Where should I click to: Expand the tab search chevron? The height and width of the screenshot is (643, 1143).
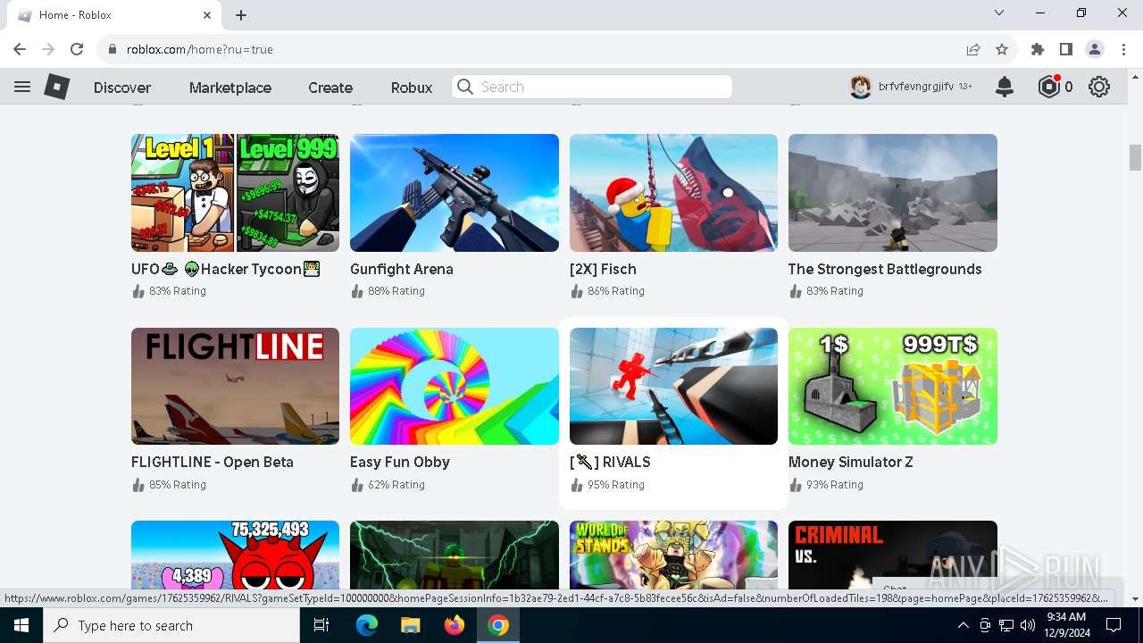[999, 13]
